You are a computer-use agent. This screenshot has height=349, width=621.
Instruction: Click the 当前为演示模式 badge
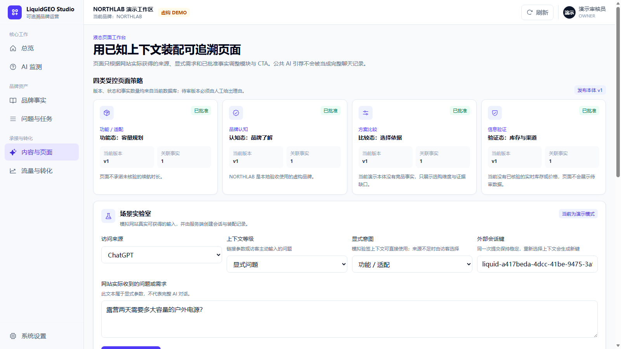point(578,214)
